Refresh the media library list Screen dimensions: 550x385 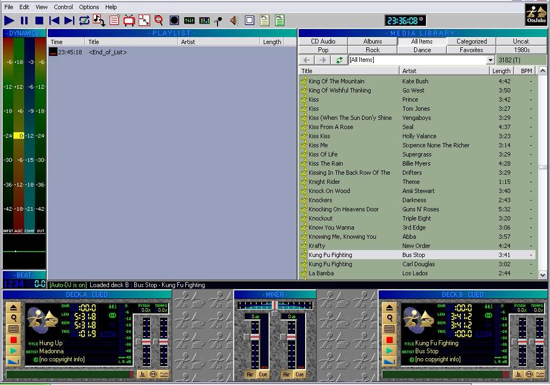tap(339, 60)
